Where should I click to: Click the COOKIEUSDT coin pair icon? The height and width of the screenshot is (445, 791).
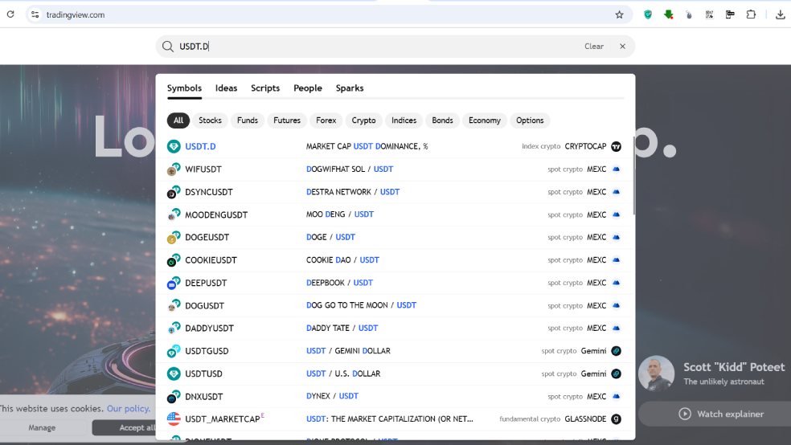click(x=174, y=260)
